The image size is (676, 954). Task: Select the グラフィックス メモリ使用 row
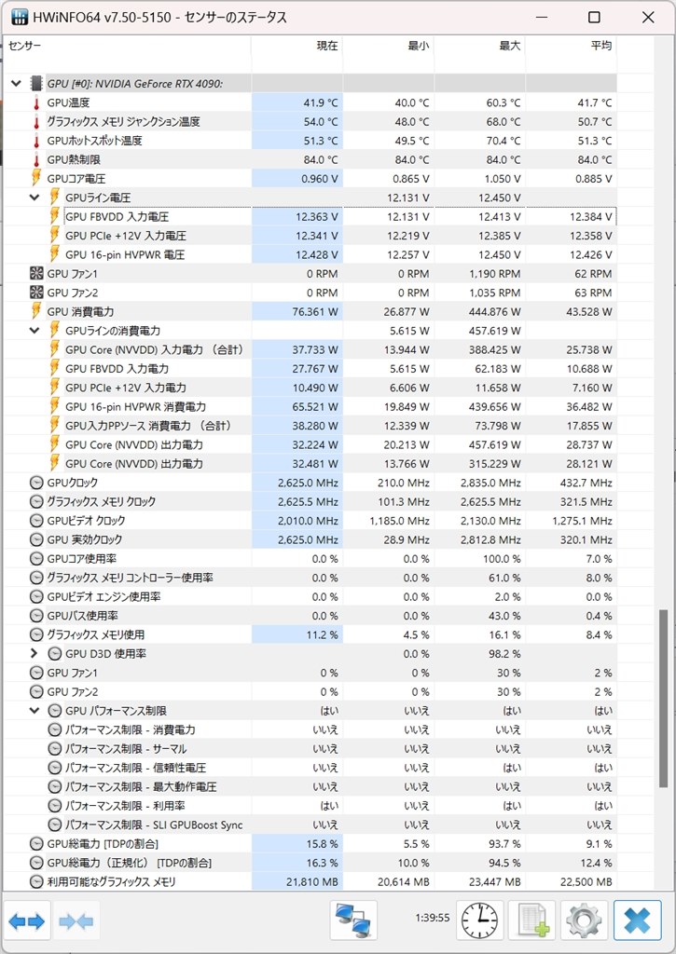click(310, 634)
